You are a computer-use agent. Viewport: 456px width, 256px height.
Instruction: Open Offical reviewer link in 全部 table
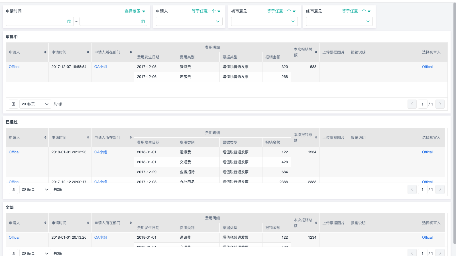tap(427, 238)
